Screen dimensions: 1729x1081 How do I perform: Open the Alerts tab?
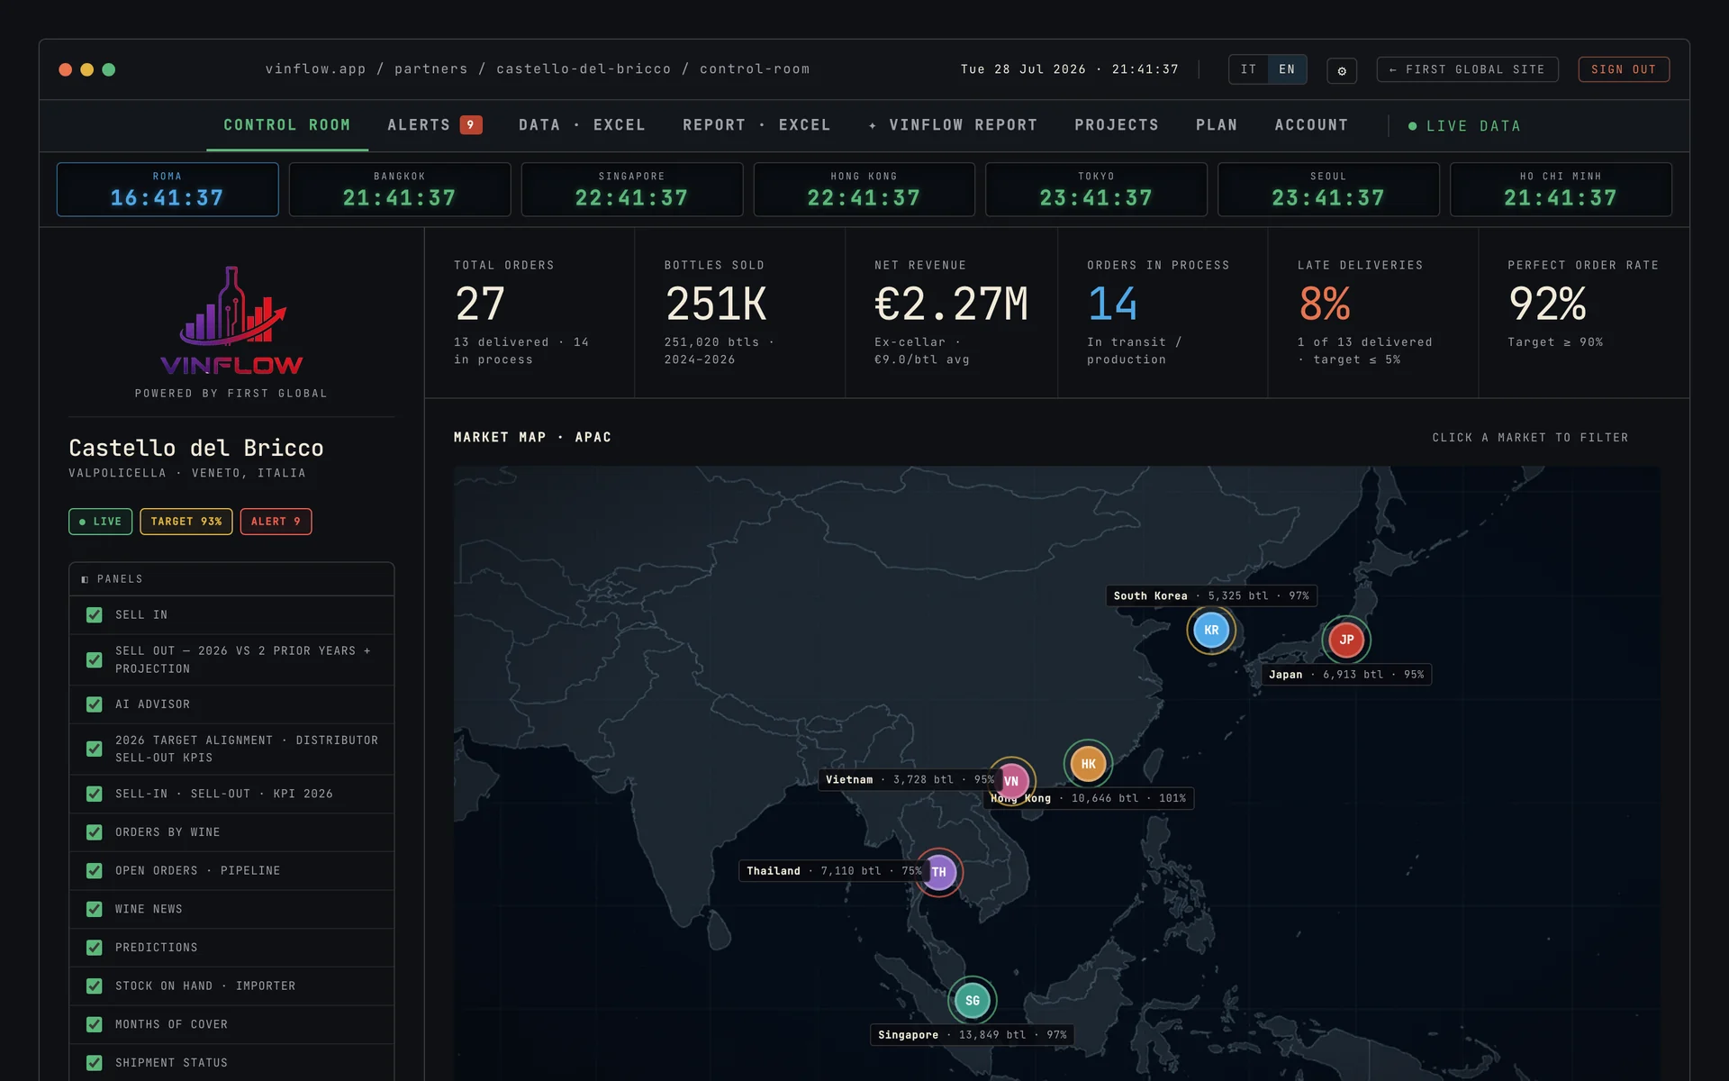pyautogui.click(x=434, y=125)
